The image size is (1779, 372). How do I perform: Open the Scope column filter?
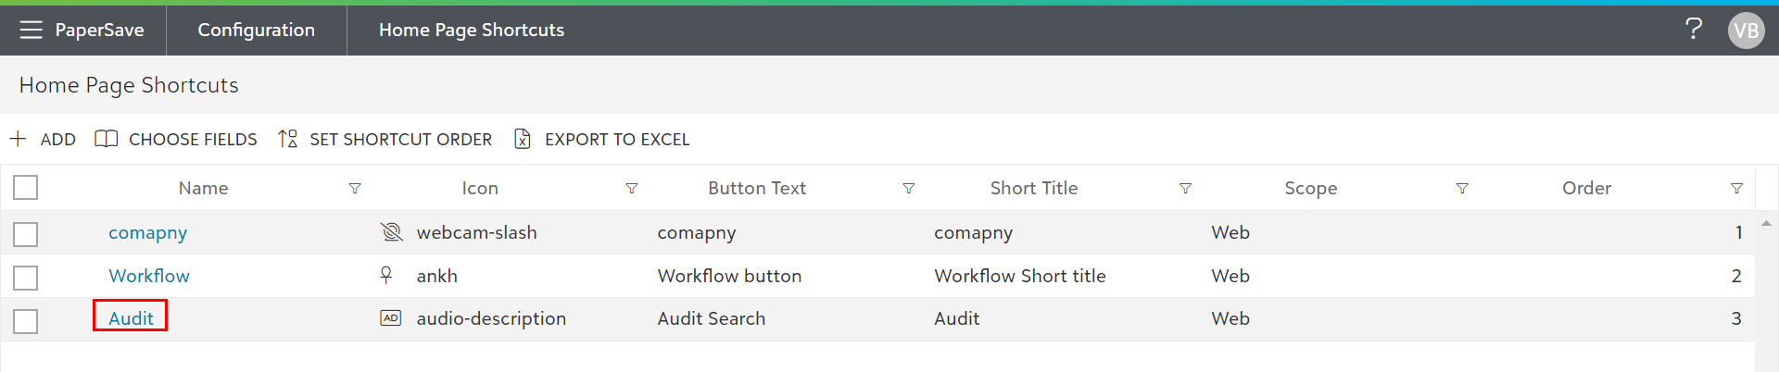pos(1461,189)
